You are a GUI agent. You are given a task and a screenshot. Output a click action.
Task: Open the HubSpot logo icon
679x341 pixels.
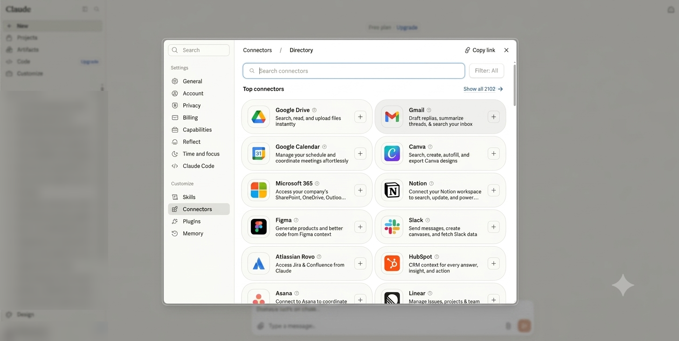tap(392, 264)
